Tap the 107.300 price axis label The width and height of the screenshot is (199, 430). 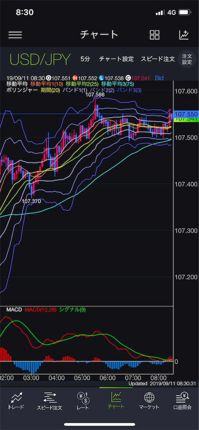(x=186, y=231)
